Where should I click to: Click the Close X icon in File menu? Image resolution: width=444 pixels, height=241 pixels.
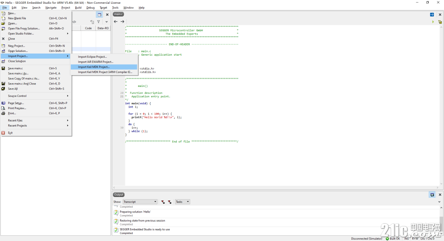3,39
